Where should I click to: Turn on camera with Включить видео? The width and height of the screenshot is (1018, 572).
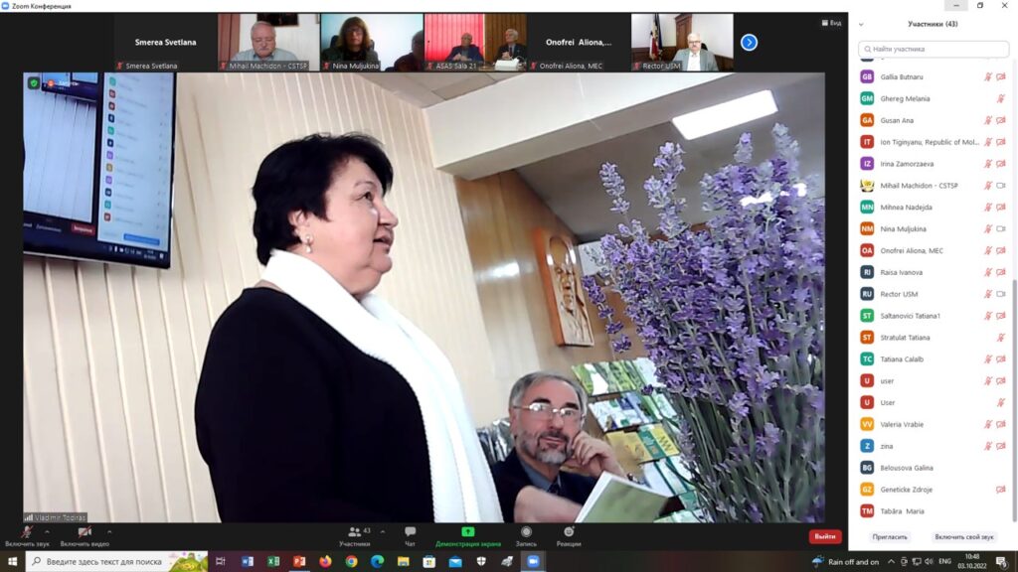pos(84,535)
